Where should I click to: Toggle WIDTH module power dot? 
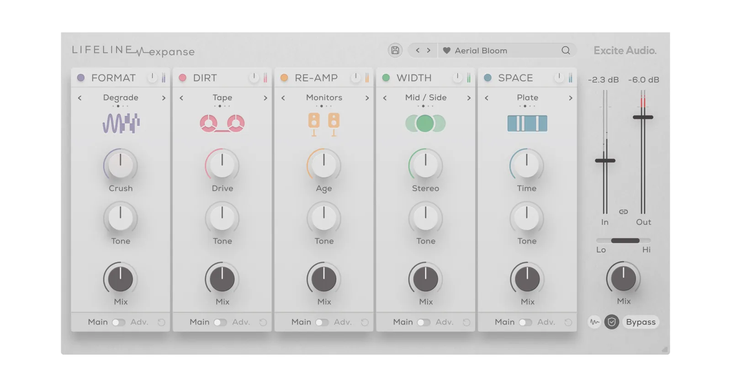tap(386, 78)
